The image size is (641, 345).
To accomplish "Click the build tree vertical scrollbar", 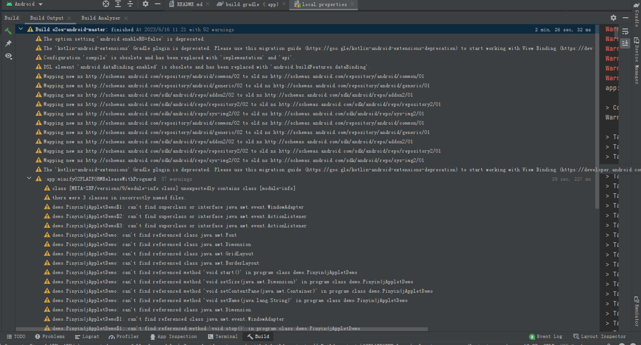I will (598, 117).
